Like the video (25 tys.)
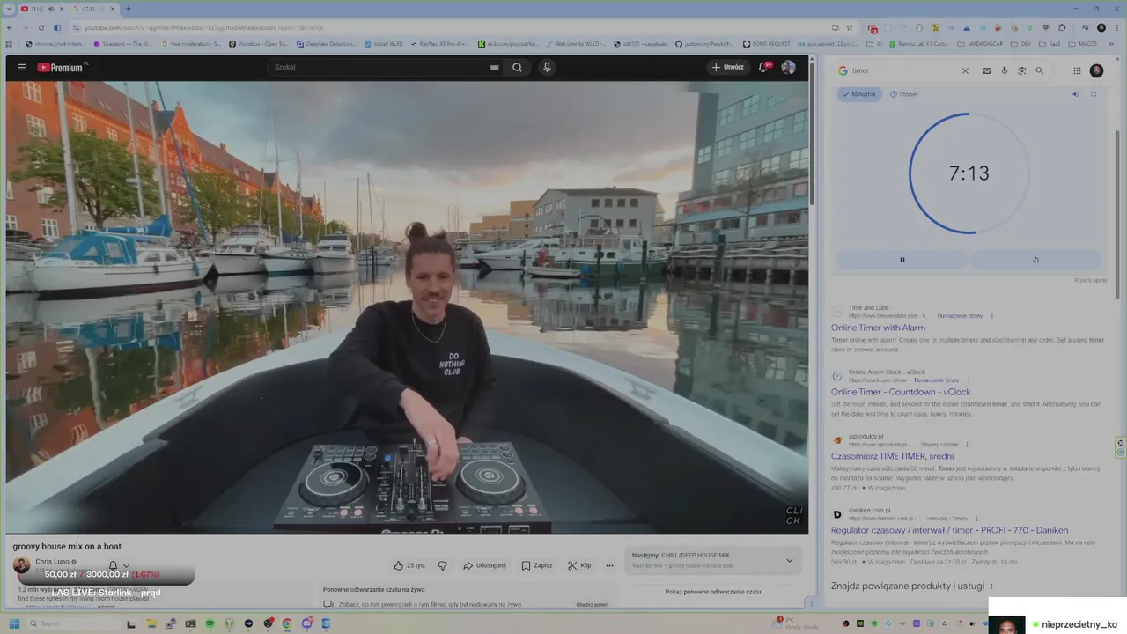Viewport: 1127px width, 634px height. point(409,565)
